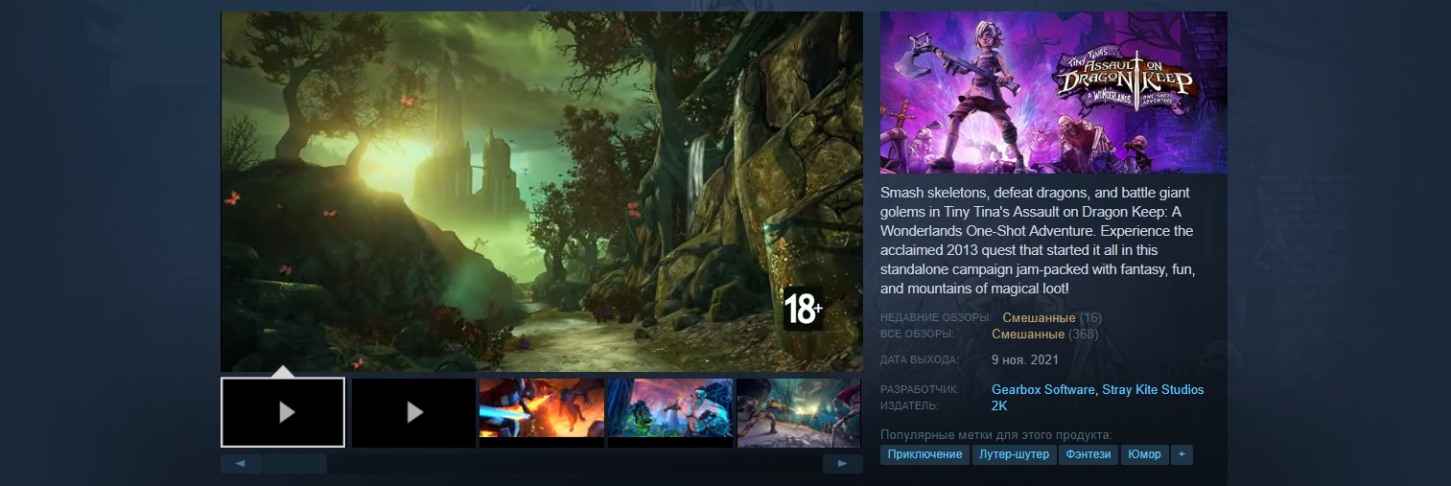Open the blue armored skeleton screenshot thumbnail

670,412
